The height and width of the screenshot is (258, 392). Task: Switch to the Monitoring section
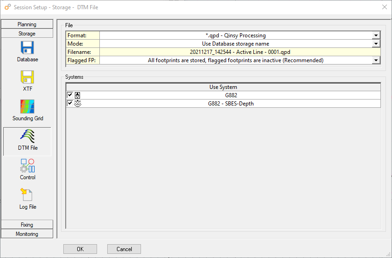tap(27, 234)
